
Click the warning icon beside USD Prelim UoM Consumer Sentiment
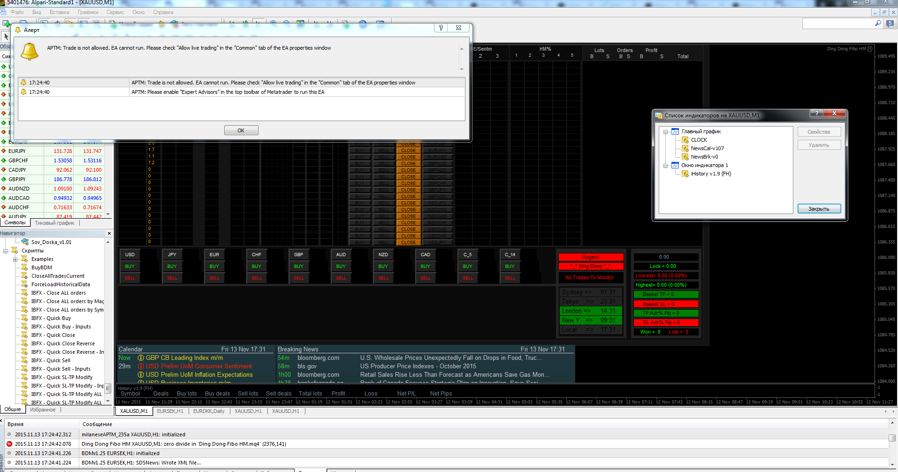tap(141, 366)
